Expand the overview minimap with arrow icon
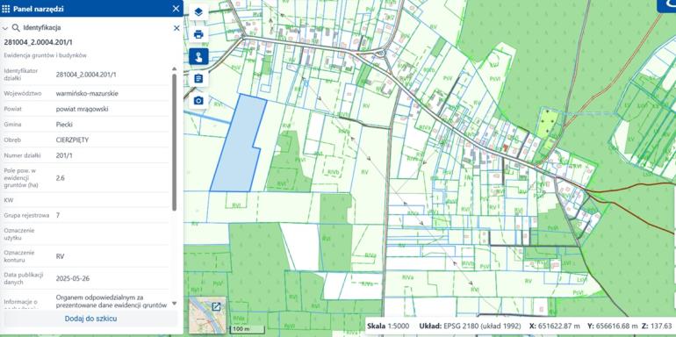This screenshot has width=676, height=337. [216, 306]
